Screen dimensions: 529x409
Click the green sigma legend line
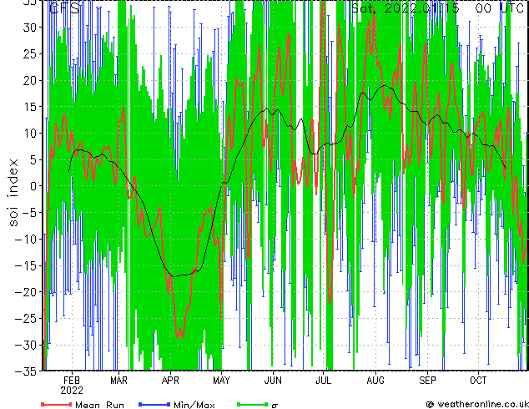(x=253, y=404)
